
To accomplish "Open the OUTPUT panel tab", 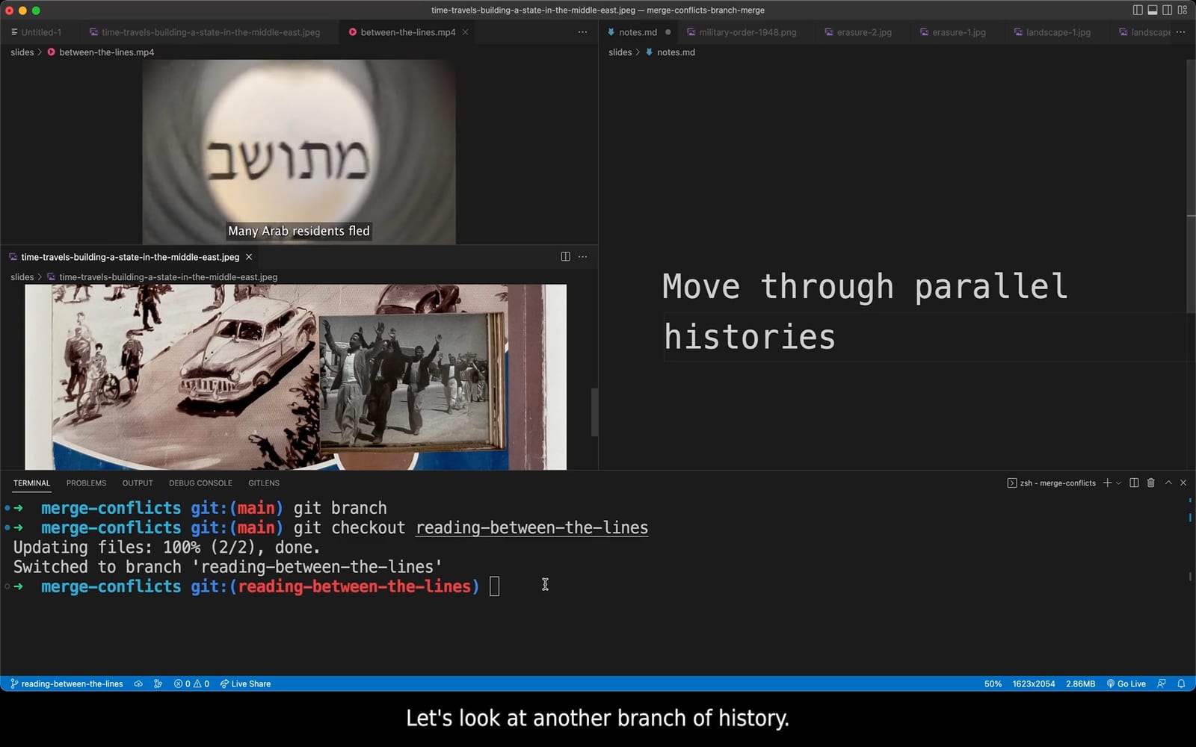I will 138,483.
